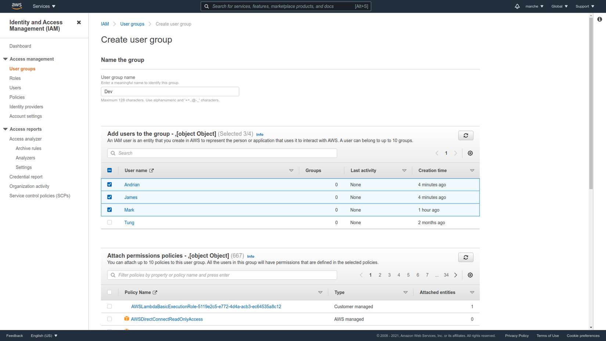Go to policies page 2
606x341 pixels.
(380, 275)
